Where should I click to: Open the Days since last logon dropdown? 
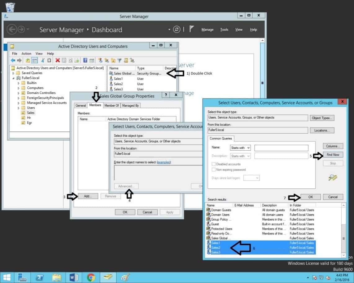[252, 178]
